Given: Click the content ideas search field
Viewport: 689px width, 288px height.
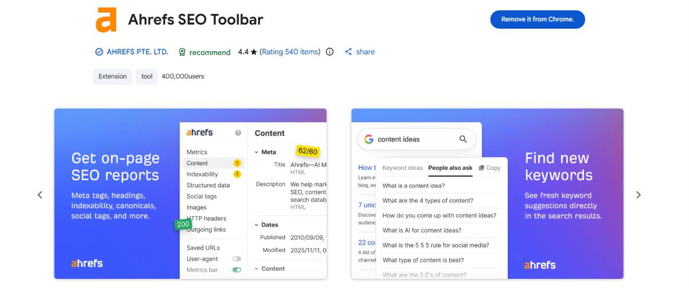Looking at the screenshot, I should (x=416, y=139).
